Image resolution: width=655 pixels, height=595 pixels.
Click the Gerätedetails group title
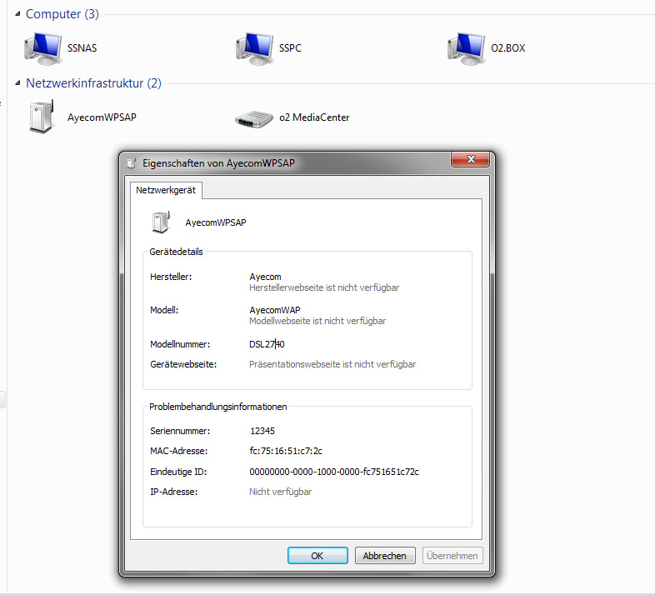176,252
